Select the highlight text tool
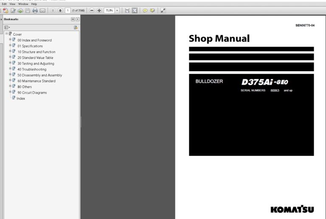The width and height of the screenshot is (326, 219). tap(152, 10)
